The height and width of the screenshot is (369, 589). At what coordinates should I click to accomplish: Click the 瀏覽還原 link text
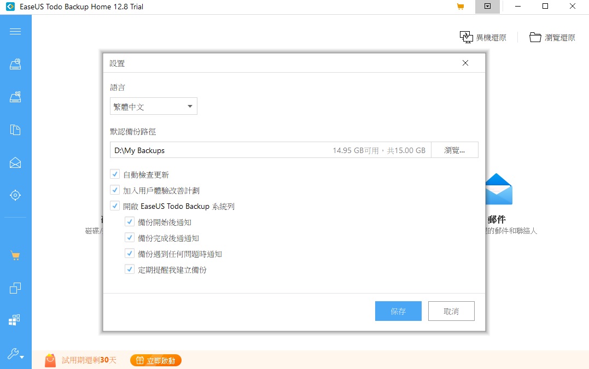(x=559, y=38)
